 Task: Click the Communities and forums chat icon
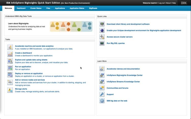tap(102, 88)
